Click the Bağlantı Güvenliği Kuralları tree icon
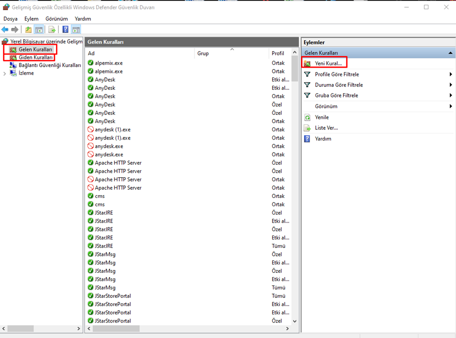456x338 pixels. [x=13, y=65]
